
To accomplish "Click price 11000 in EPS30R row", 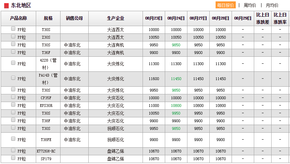I will pyautogui.click(x=154, y=106).
